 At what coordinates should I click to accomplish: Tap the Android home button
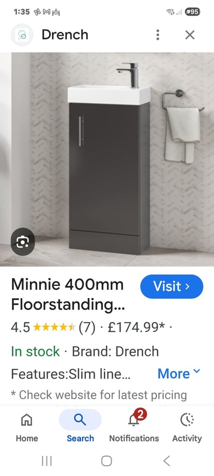coord(107,461)
